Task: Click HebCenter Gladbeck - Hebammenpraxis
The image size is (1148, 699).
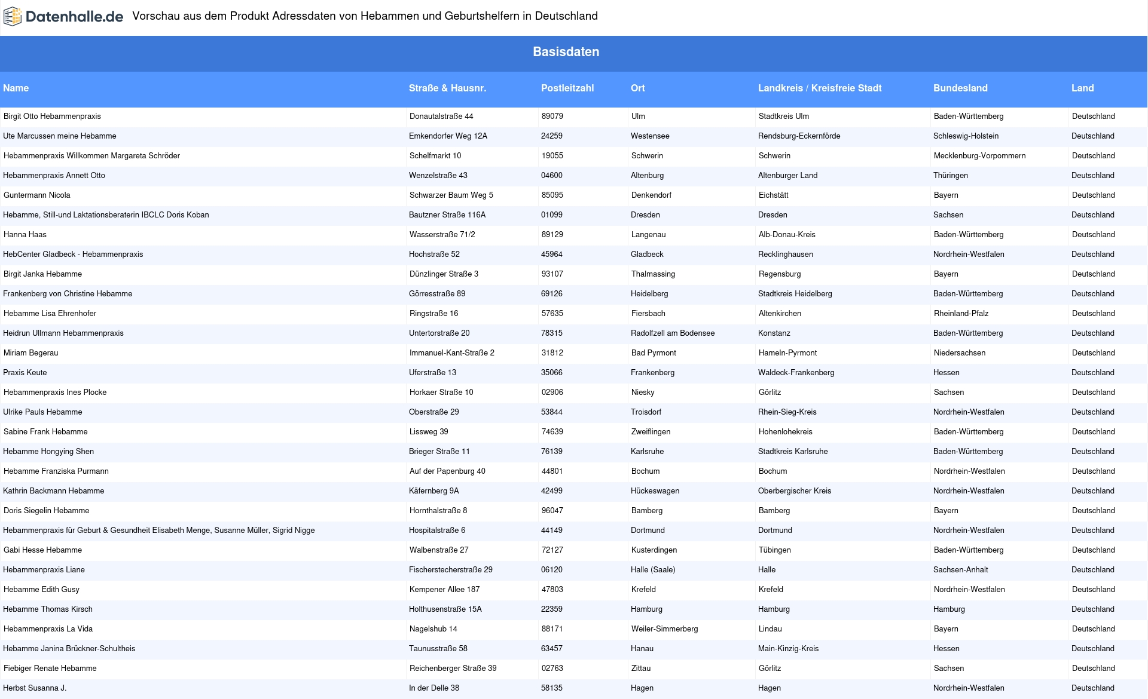Action: (73, 255)
